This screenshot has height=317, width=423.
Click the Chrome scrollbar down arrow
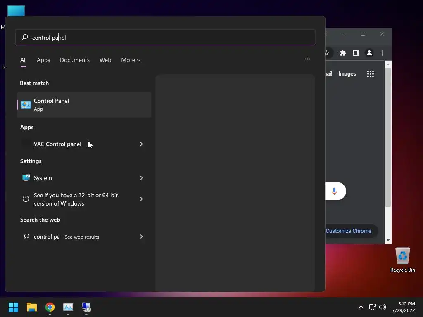(388, 240)
